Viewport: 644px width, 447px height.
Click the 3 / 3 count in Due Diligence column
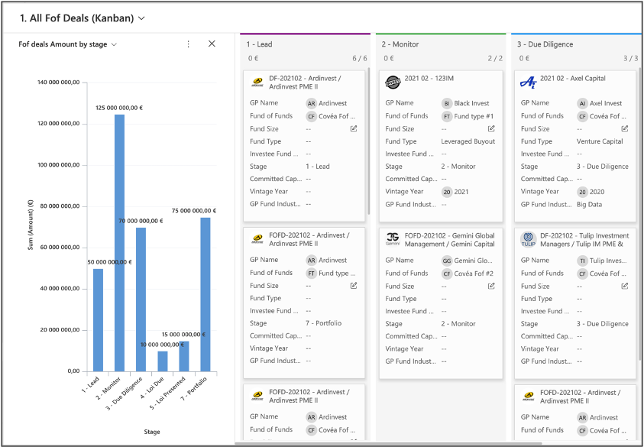[631, 58]
